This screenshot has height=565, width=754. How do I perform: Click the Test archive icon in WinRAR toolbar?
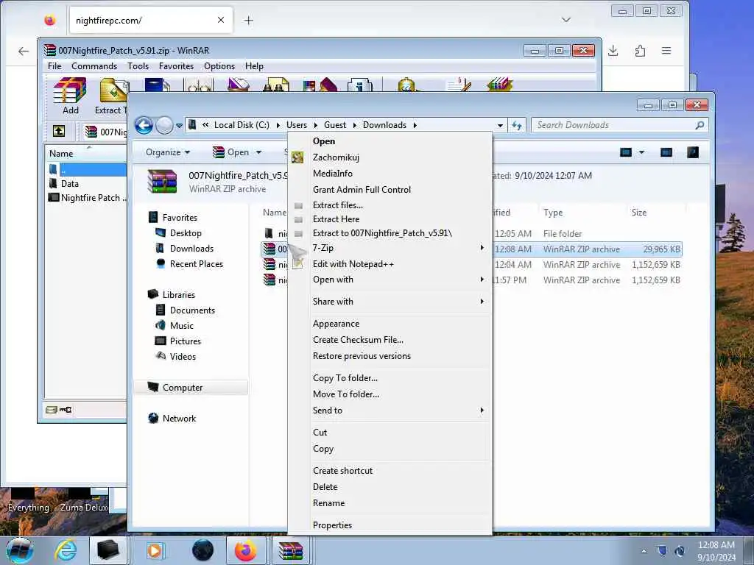pyautogui.click(x=158, y=85)
